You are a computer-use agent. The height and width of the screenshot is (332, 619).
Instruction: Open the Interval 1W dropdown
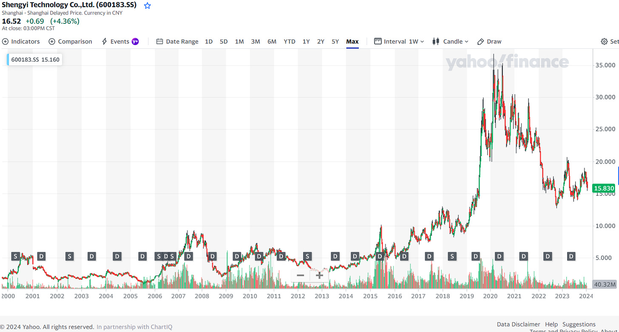click(x=416, y=41)
